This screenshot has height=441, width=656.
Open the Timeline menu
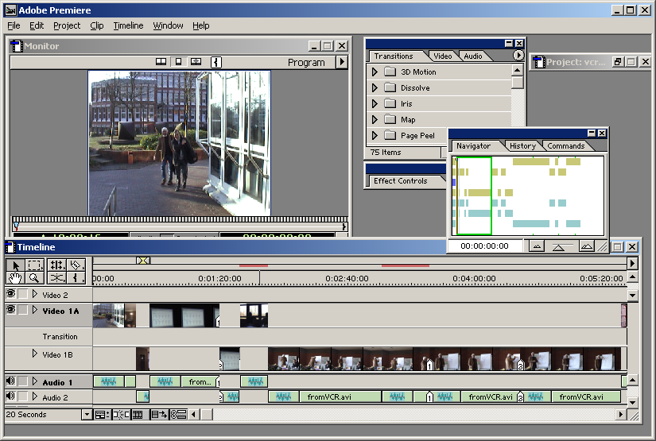pos(128,25)
